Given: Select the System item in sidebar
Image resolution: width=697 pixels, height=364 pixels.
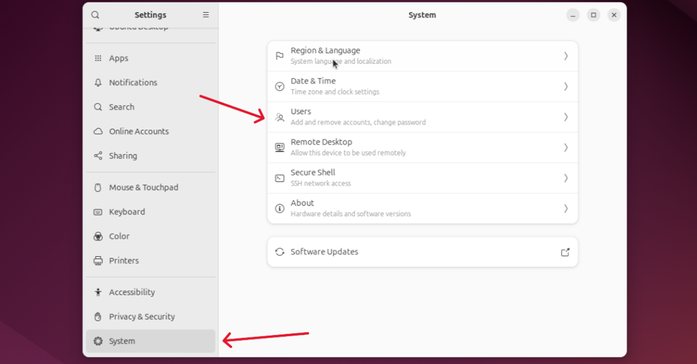Looking at the screenshot, I should (122, 341).
